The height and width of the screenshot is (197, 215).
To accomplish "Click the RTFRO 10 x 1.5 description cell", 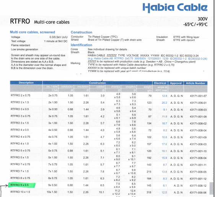I will tap(20, 192).
